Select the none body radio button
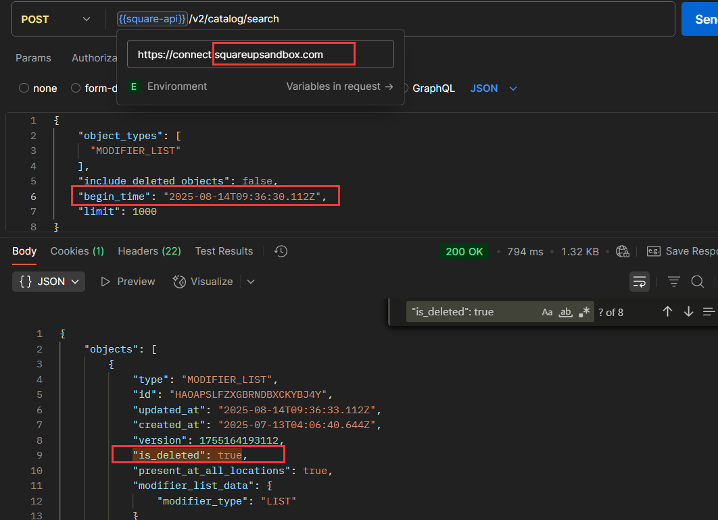This screenshot has height=520, width=718. 24,88
